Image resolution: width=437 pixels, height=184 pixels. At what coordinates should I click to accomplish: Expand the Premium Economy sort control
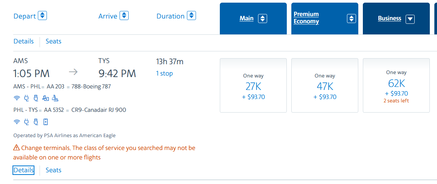[351, 19]
